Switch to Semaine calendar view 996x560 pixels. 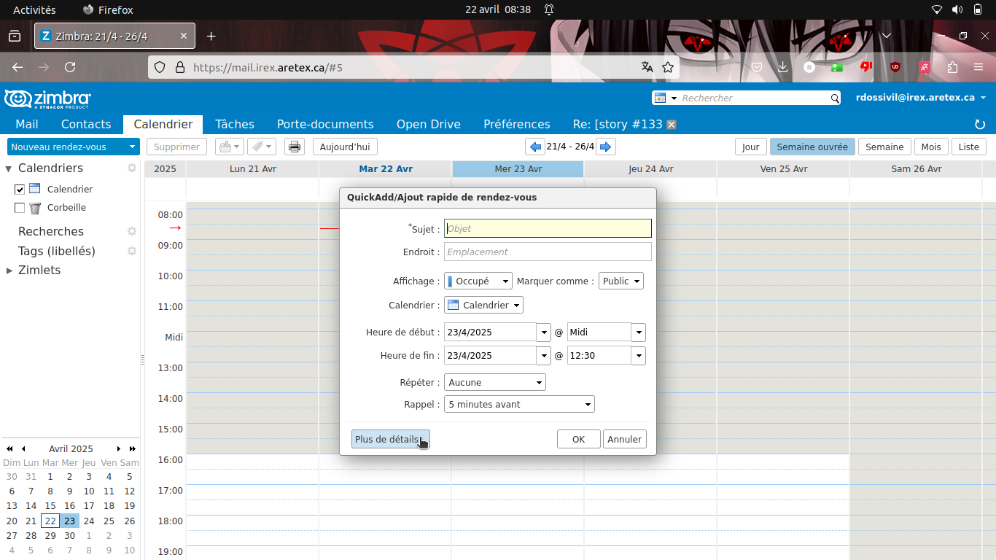[x=884, y=147]
